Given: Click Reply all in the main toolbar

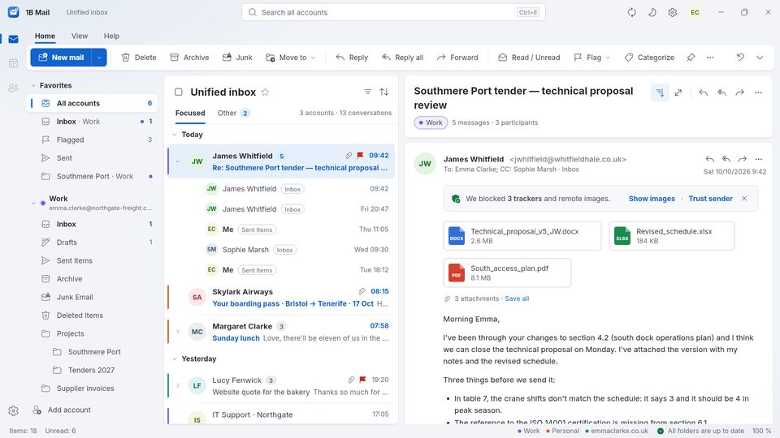Looking at the screenshot, I should click(x=402, y=58).
